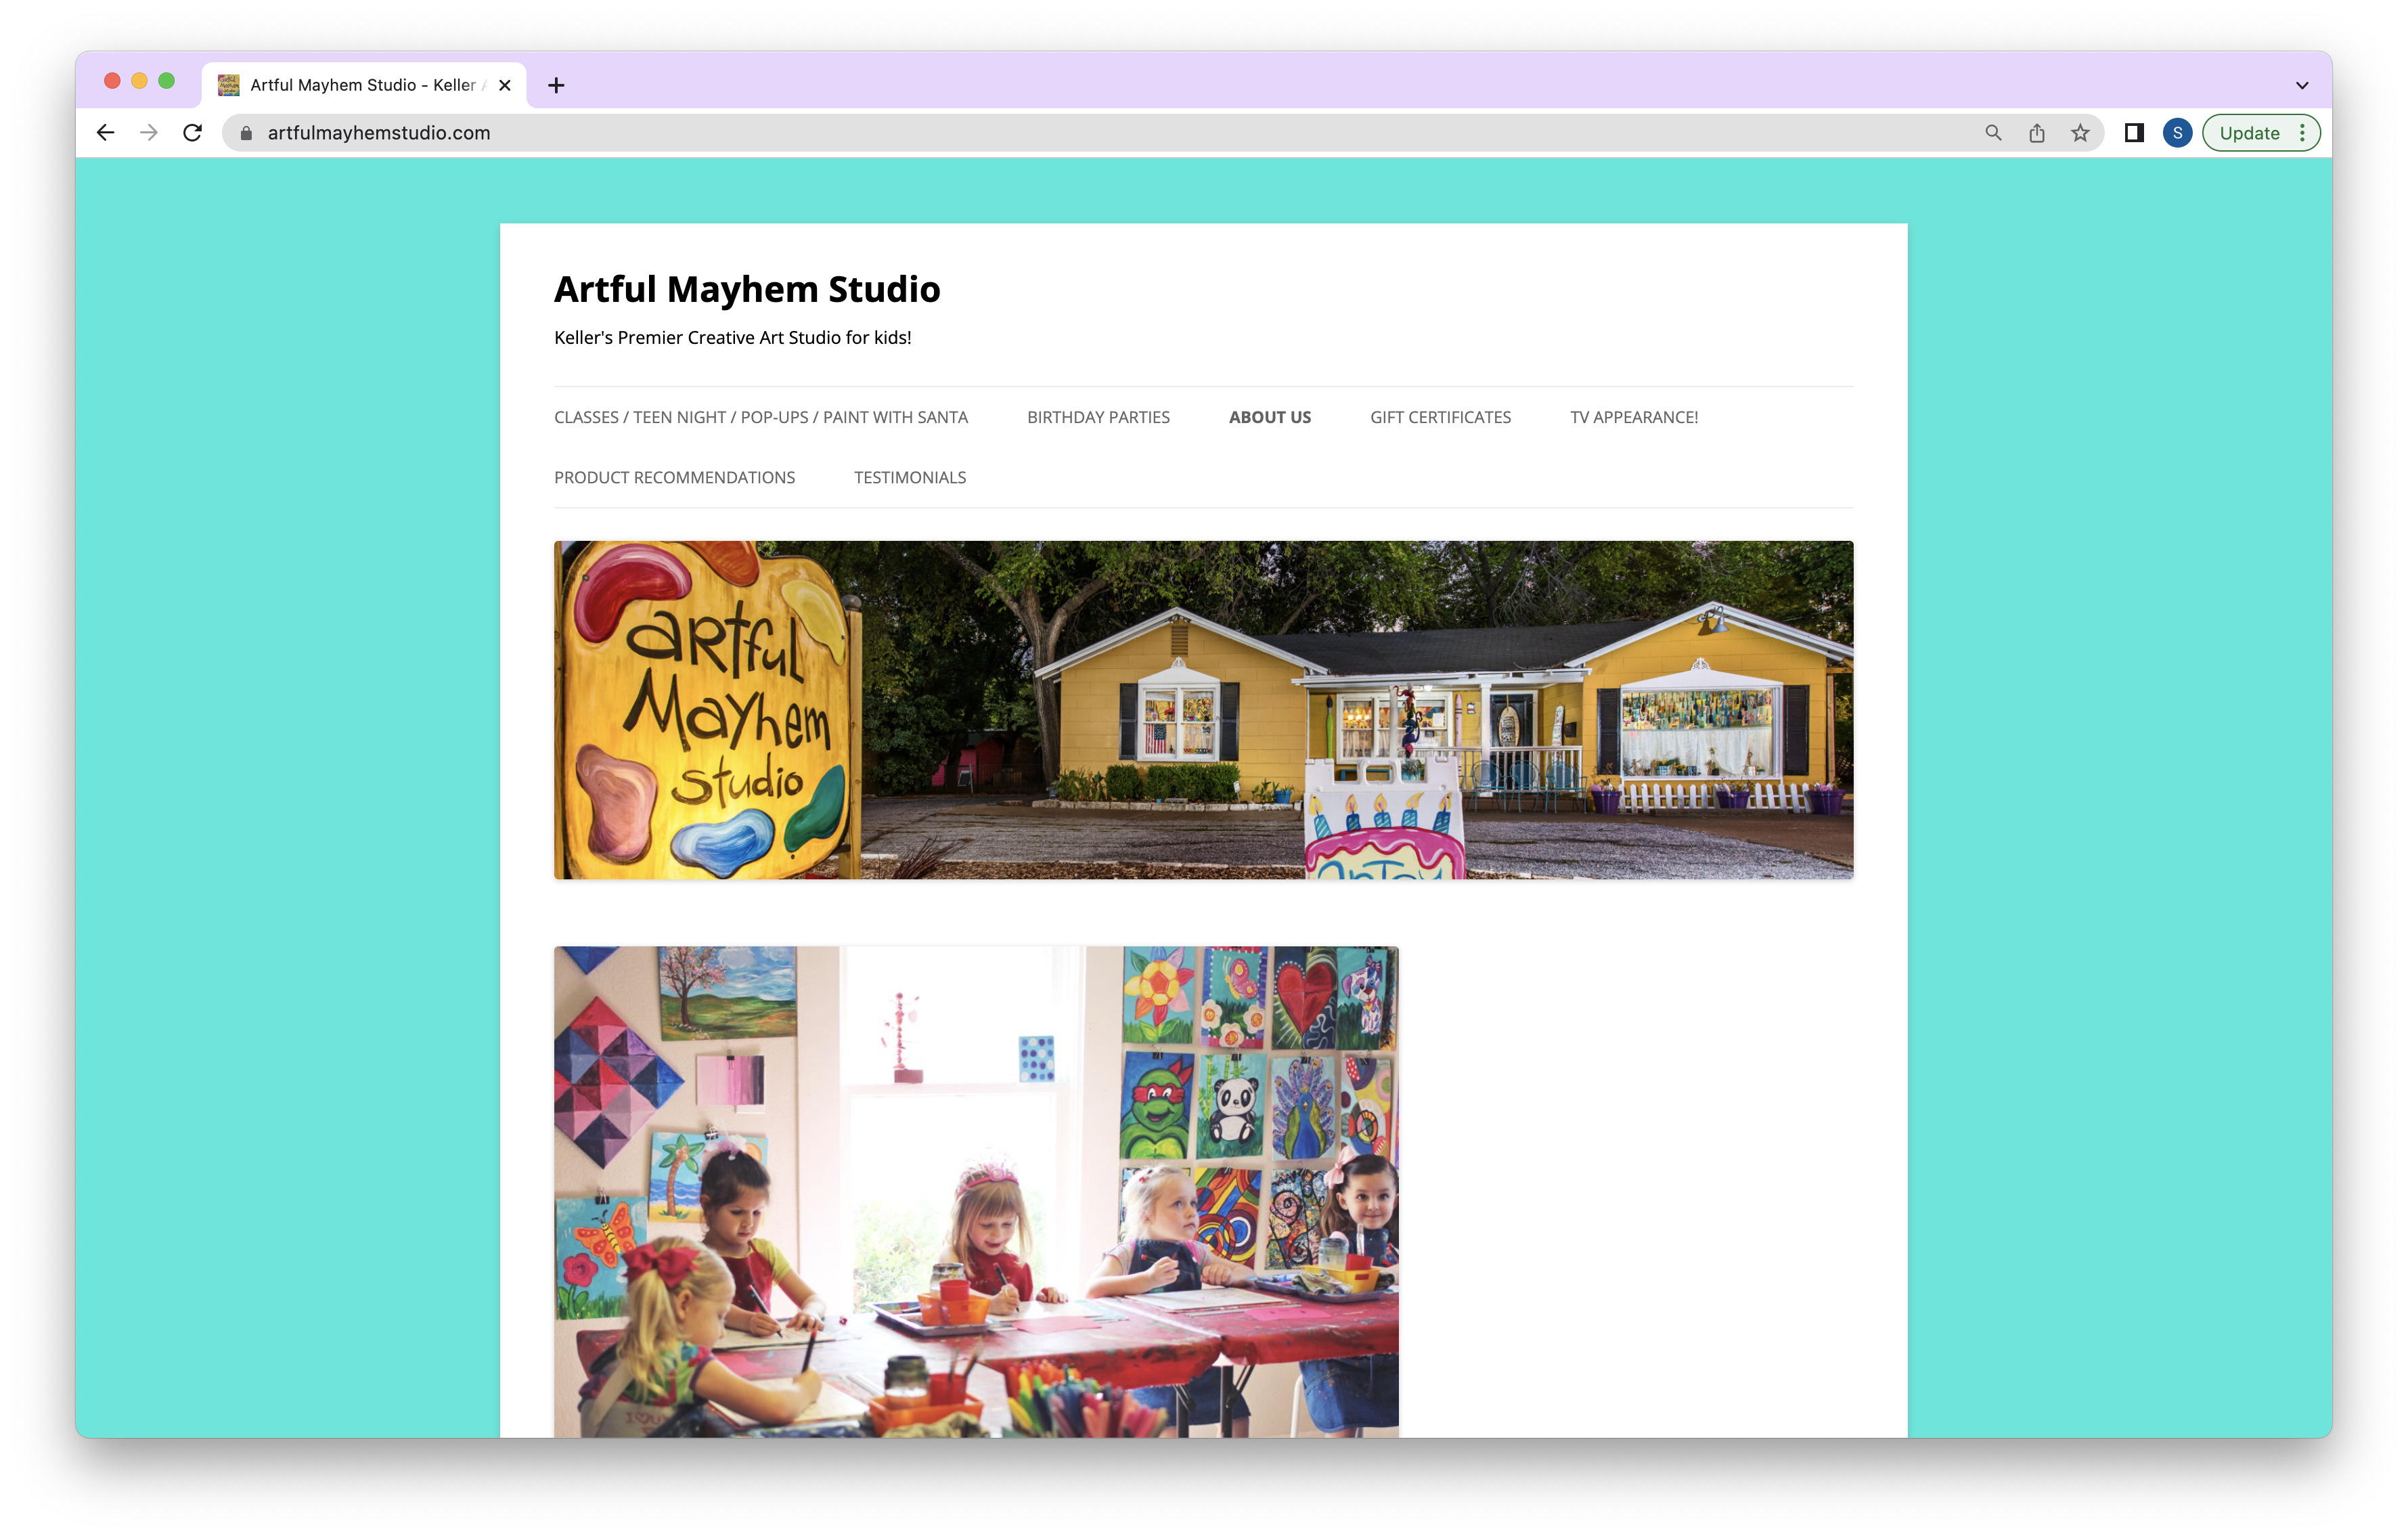
Task: Click the padlock site info icon
Action: point(246,133)
